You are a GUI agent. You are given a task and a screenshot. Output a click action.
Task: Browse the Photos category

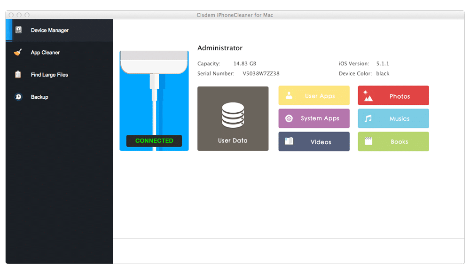coord(393,95)
